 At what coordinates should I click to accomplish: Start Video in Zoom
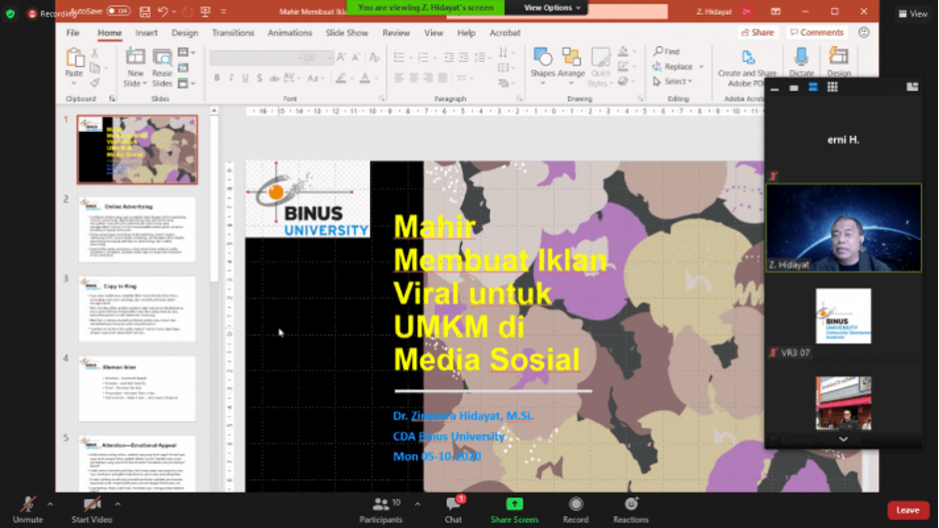point(92,511)
